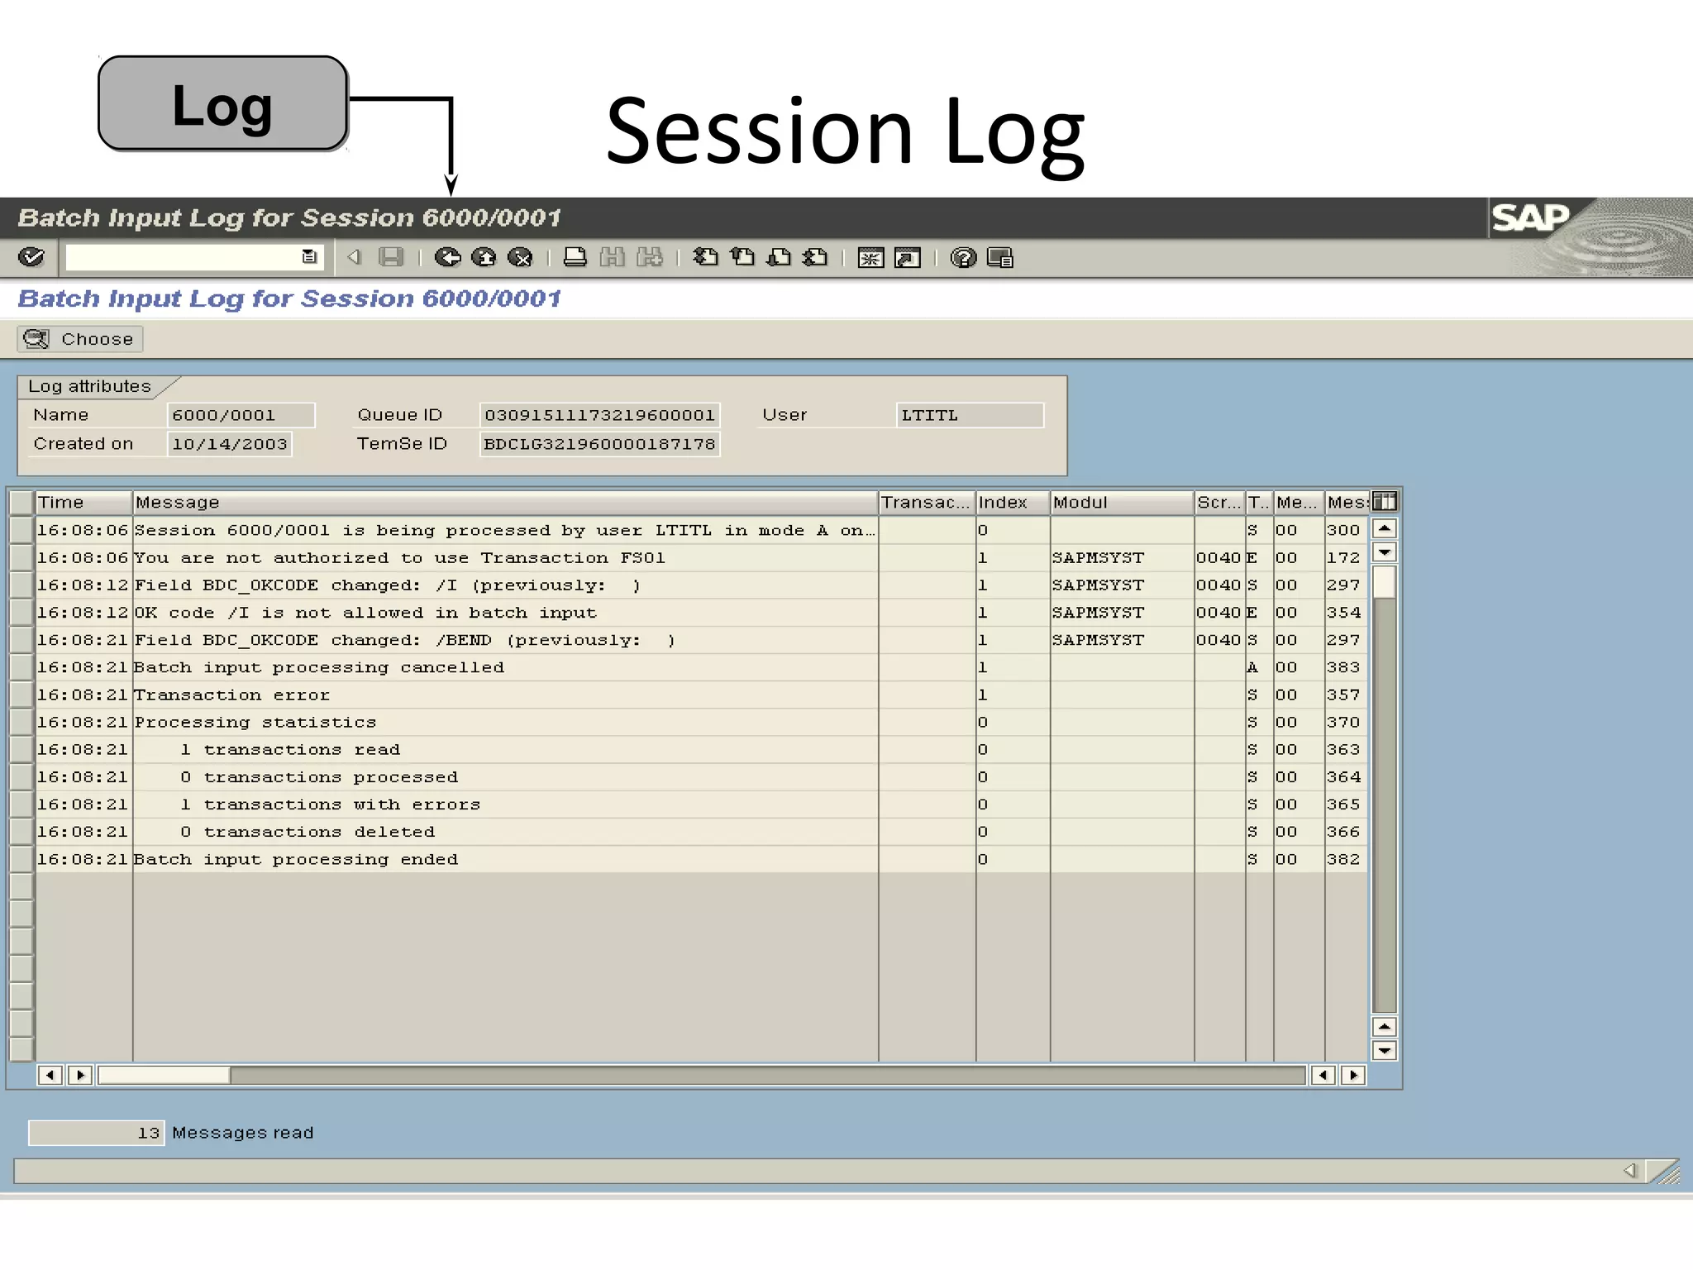Select row selector for 'Session 6000/0001 is being processed'
This screenshot has width=1693, height=1270.
point(21,530)
